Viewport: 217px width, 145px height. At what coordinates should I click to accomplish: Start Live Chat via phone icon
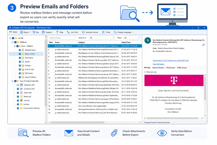[68, 32]
